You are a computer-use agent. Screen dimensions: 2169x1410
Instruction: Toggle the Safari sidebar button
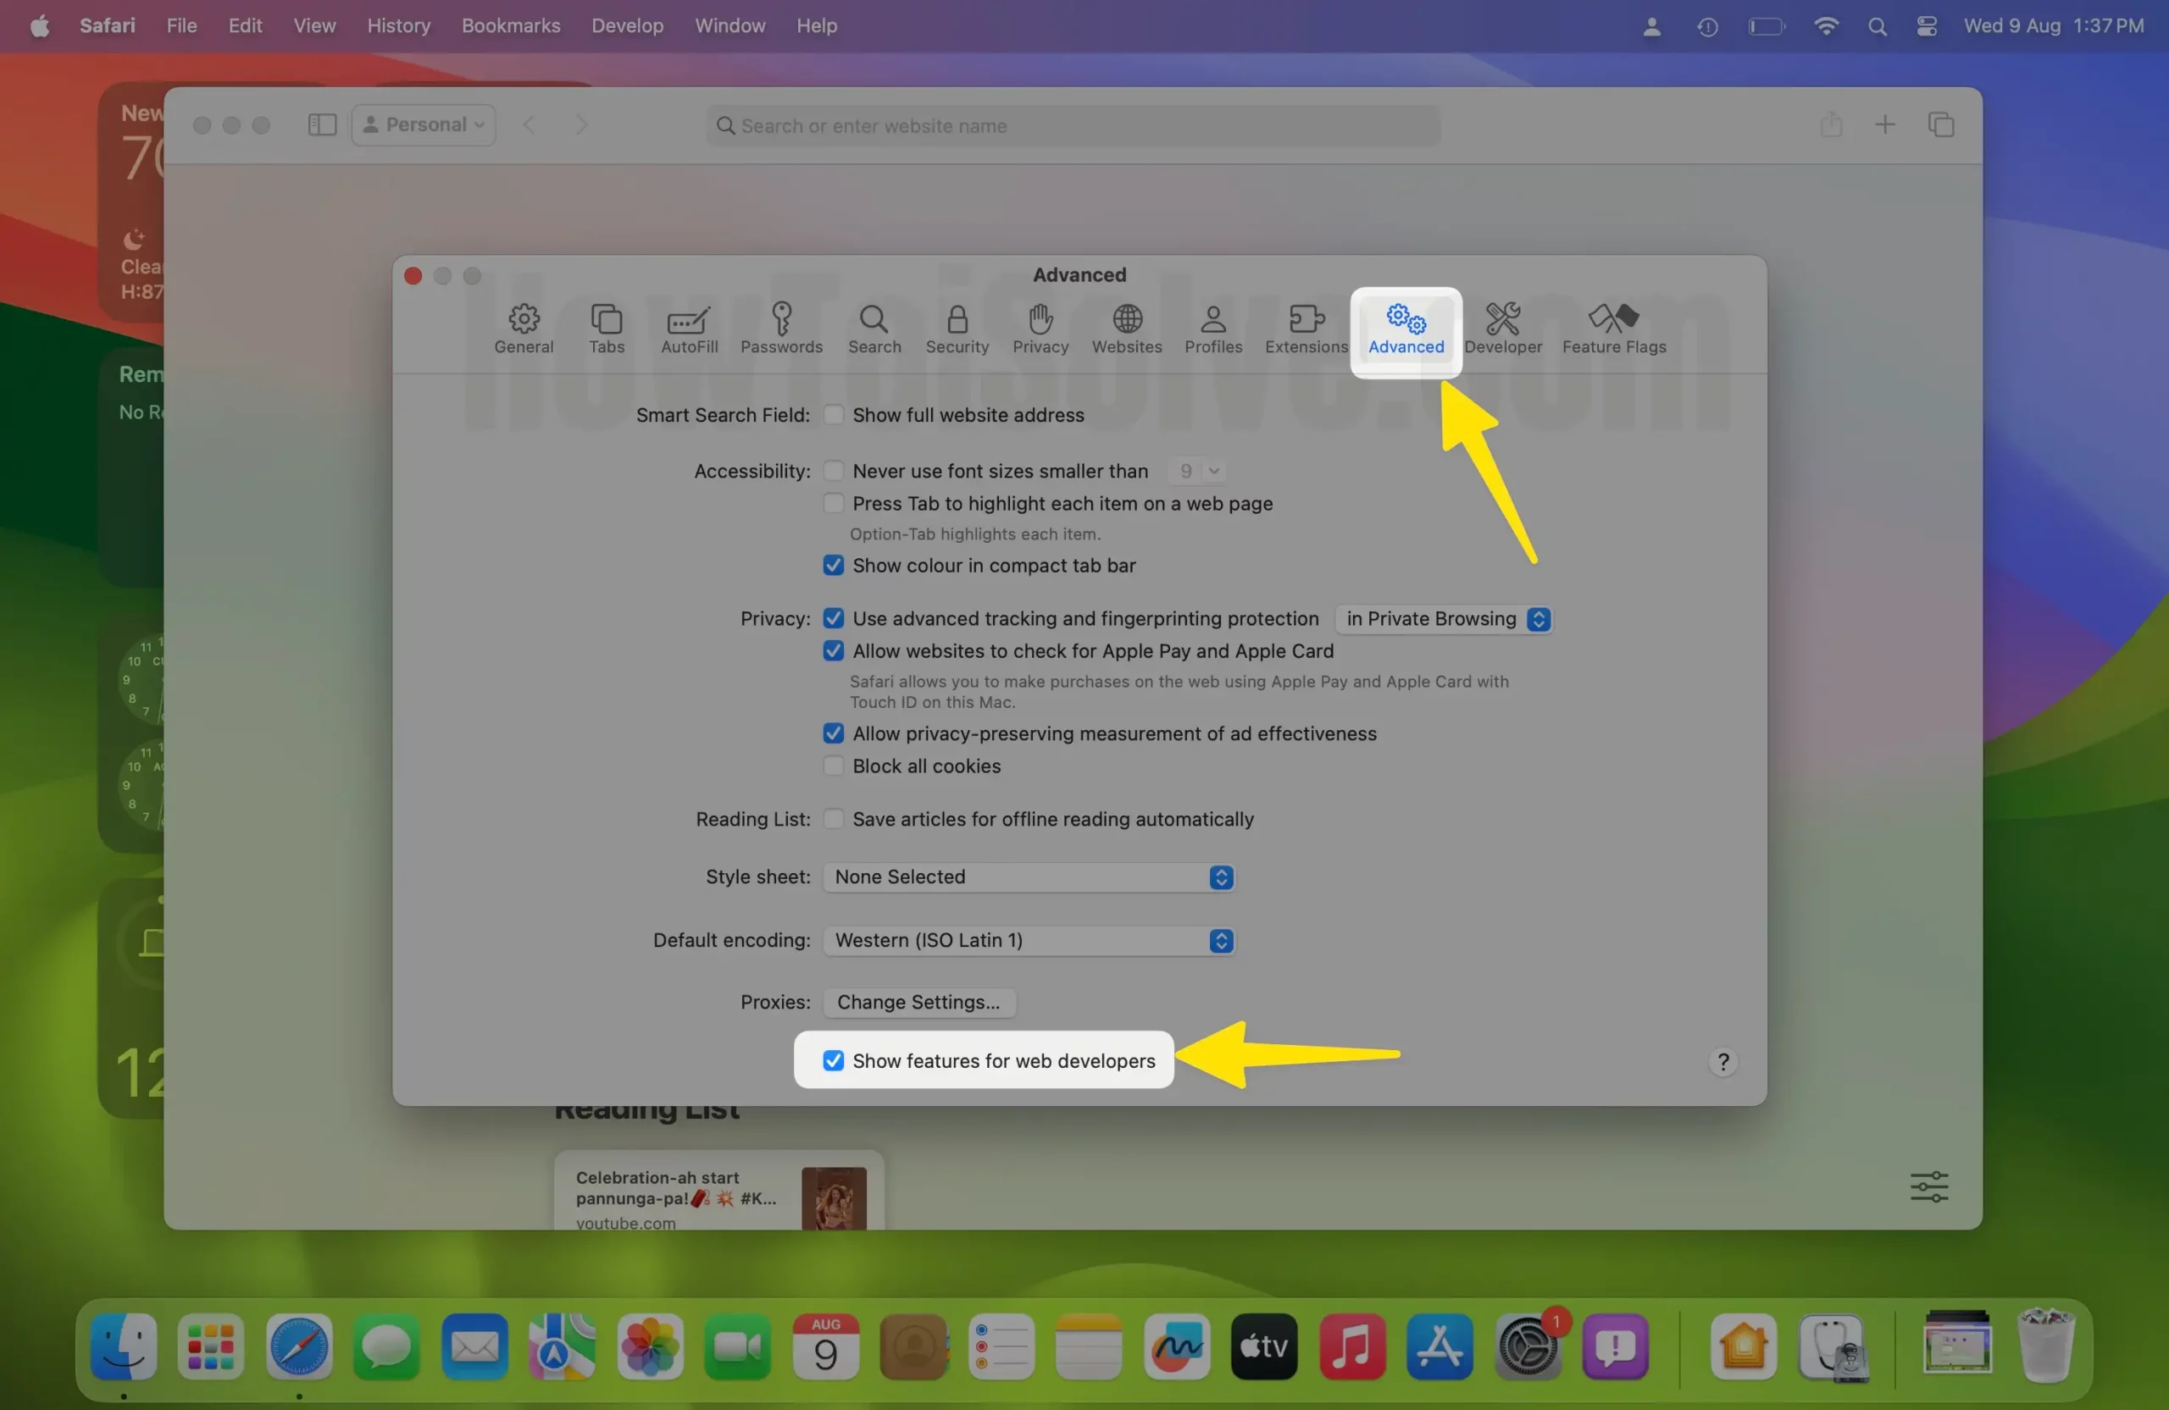pos(322,125)
